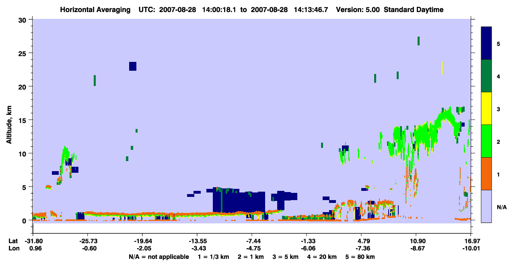Image resolution: width=523 pixels, height=268 pixels.
Task: Click the '3 = 5 km' legend note
Action: coord(286,256)
